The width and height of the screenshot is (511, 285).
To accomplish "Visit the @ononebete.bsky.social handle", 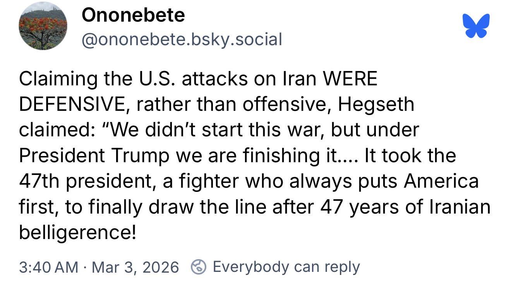I will point(182,39).
